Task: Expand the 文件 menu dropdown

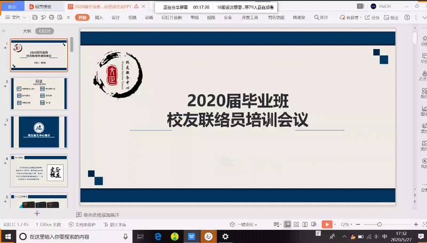Action: coord(18,18)
